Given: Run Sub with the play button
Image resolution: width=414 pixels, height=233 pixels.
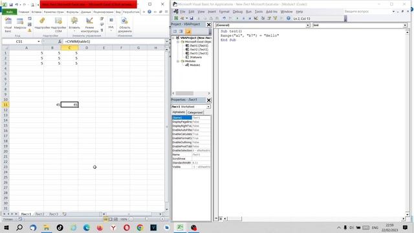Looking at the screenshot, I should (x=237, y=18).
